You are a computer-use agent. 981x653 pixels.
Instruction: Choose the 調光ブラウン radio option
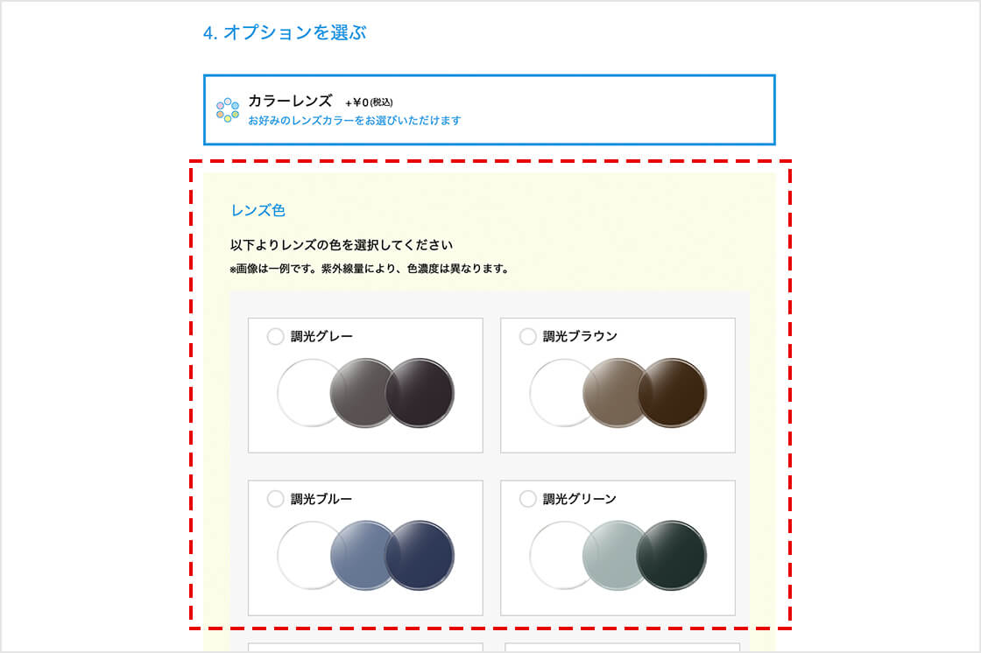528,336
